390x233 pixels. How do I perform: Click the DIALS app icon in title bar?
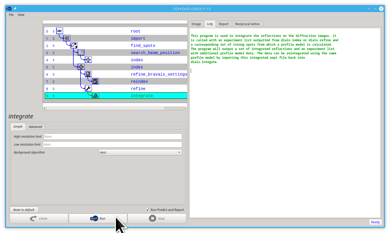[9, 9]
